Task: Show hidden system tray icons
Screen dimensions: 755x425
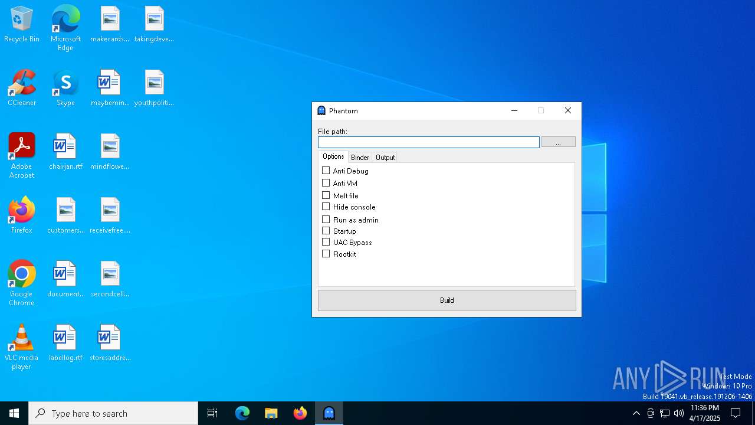Action: pos(636,413)
